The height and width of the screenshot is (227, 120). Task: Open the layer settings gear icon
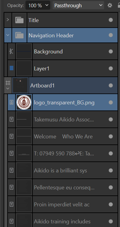coord(110,5)
